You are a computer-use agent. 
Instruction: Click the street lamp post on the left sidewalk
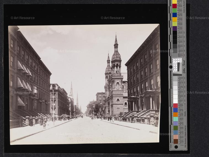click(53, 108)
